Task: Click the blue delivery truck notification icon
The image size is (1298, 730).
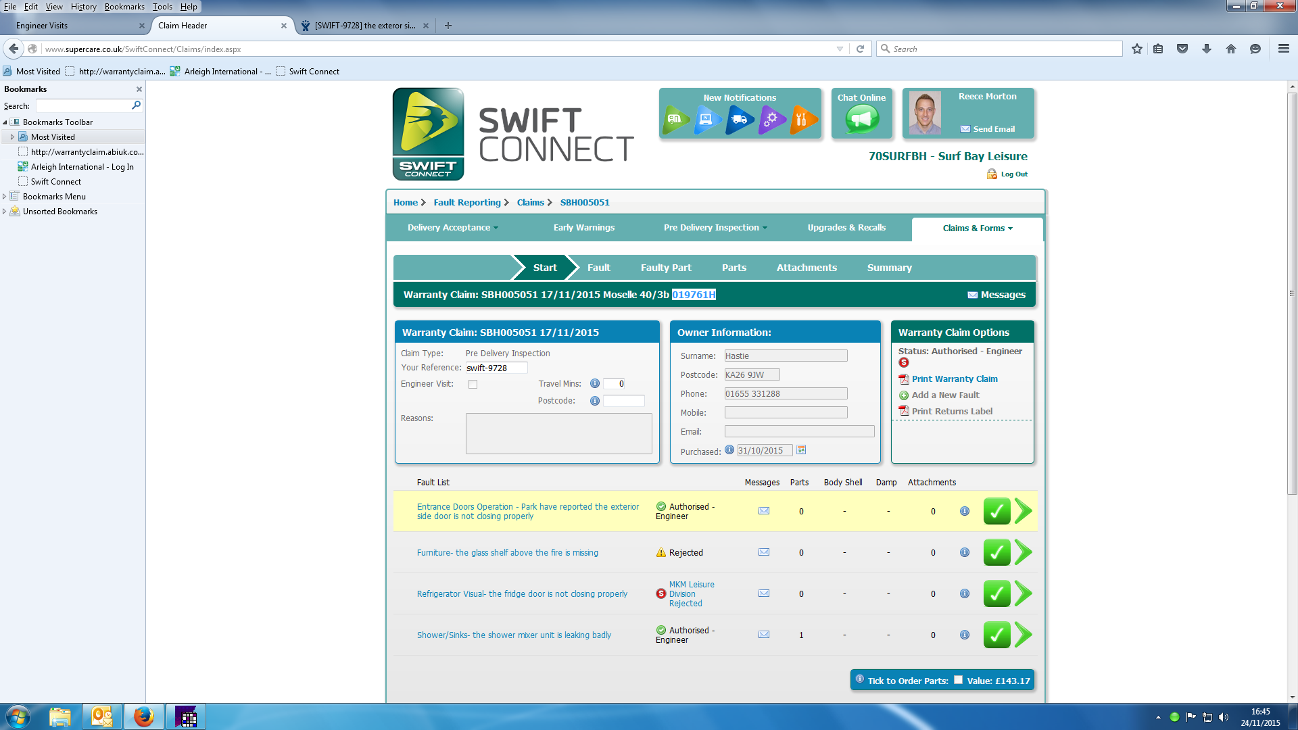Action: coord(740,120)
